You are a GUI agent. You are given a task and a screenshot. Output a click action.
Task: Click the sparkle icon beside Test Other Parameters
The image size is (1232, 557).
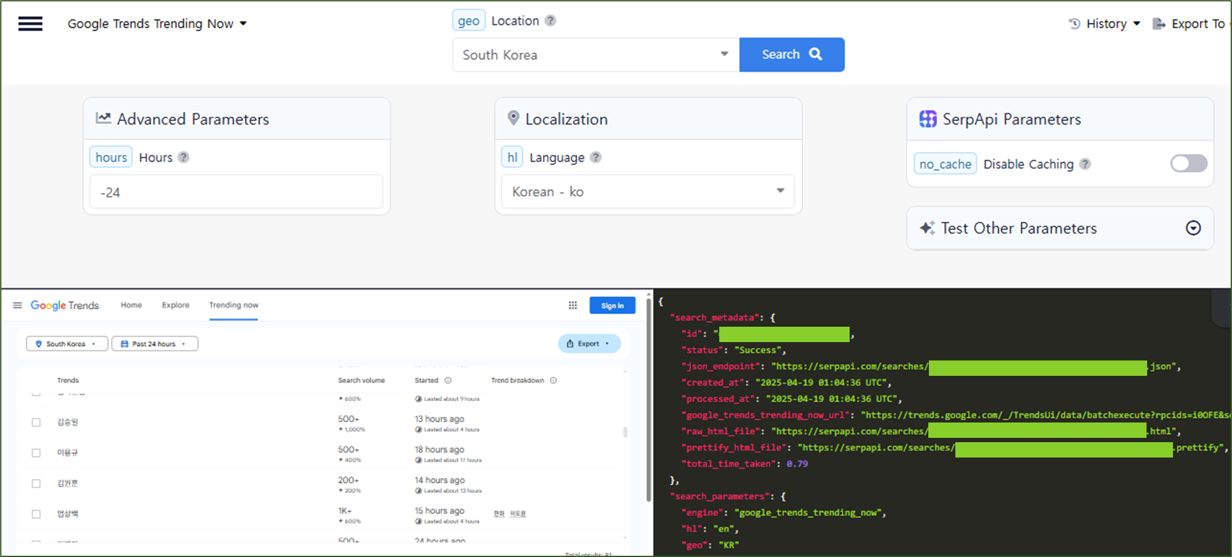coord(927,228)
